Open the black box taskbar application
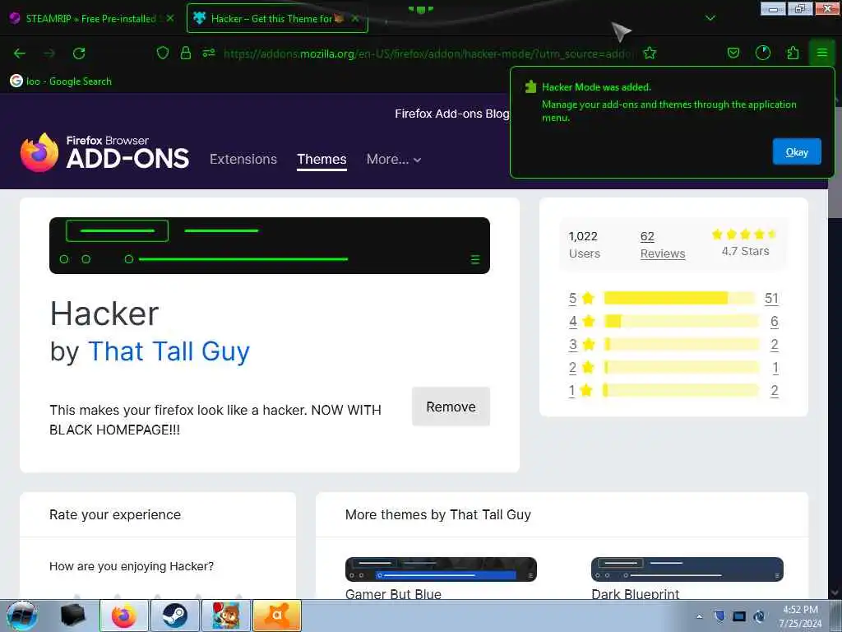This screenshot has width=842, height=632. pos(72,616)
